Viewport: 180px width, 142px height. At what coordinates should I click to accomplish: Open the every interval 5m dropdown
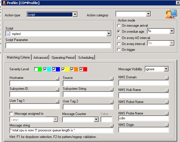[x=172, y=43]
